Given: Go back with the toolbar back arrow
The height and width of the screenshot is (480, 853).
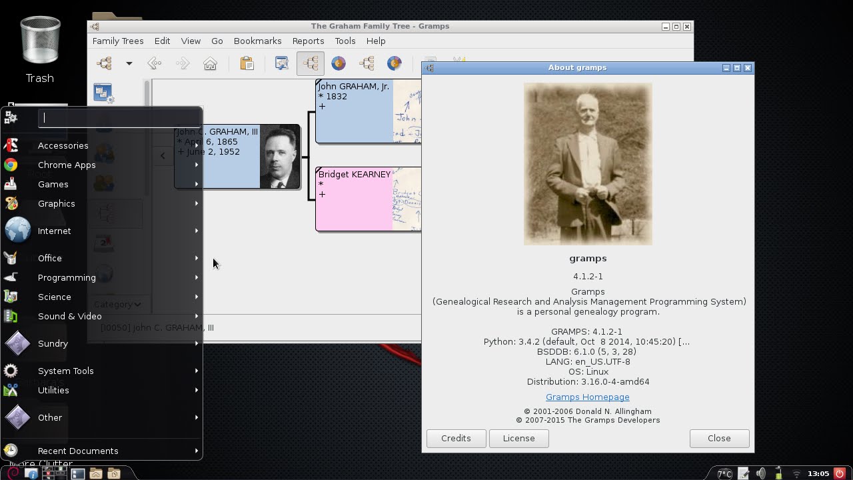Looking at the screenshot, I should tap(155, 63).
